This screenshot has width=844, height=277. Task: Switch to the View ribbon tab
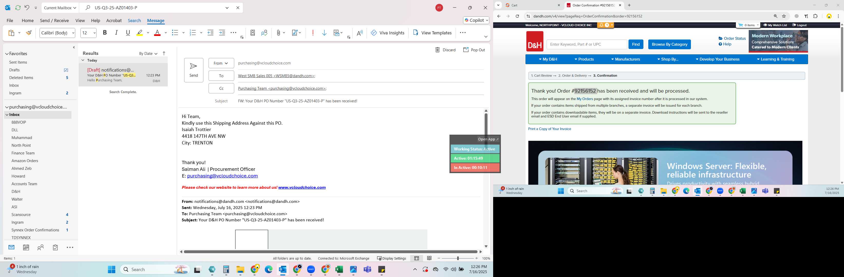[x=80, y=20]
